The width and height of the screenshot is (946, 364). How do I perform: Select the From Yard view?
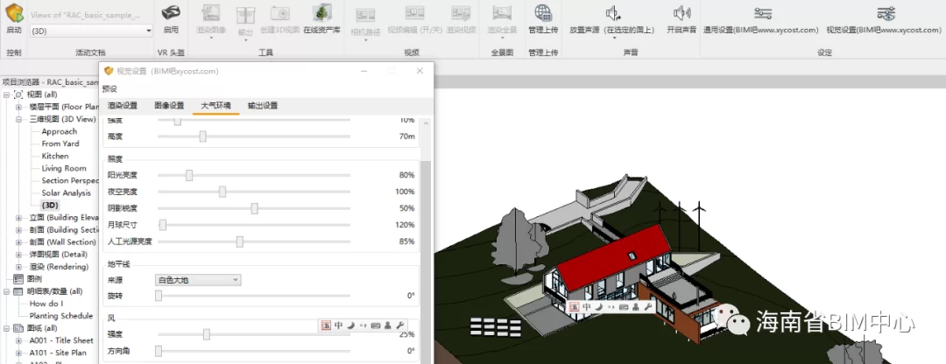(60, 143)
